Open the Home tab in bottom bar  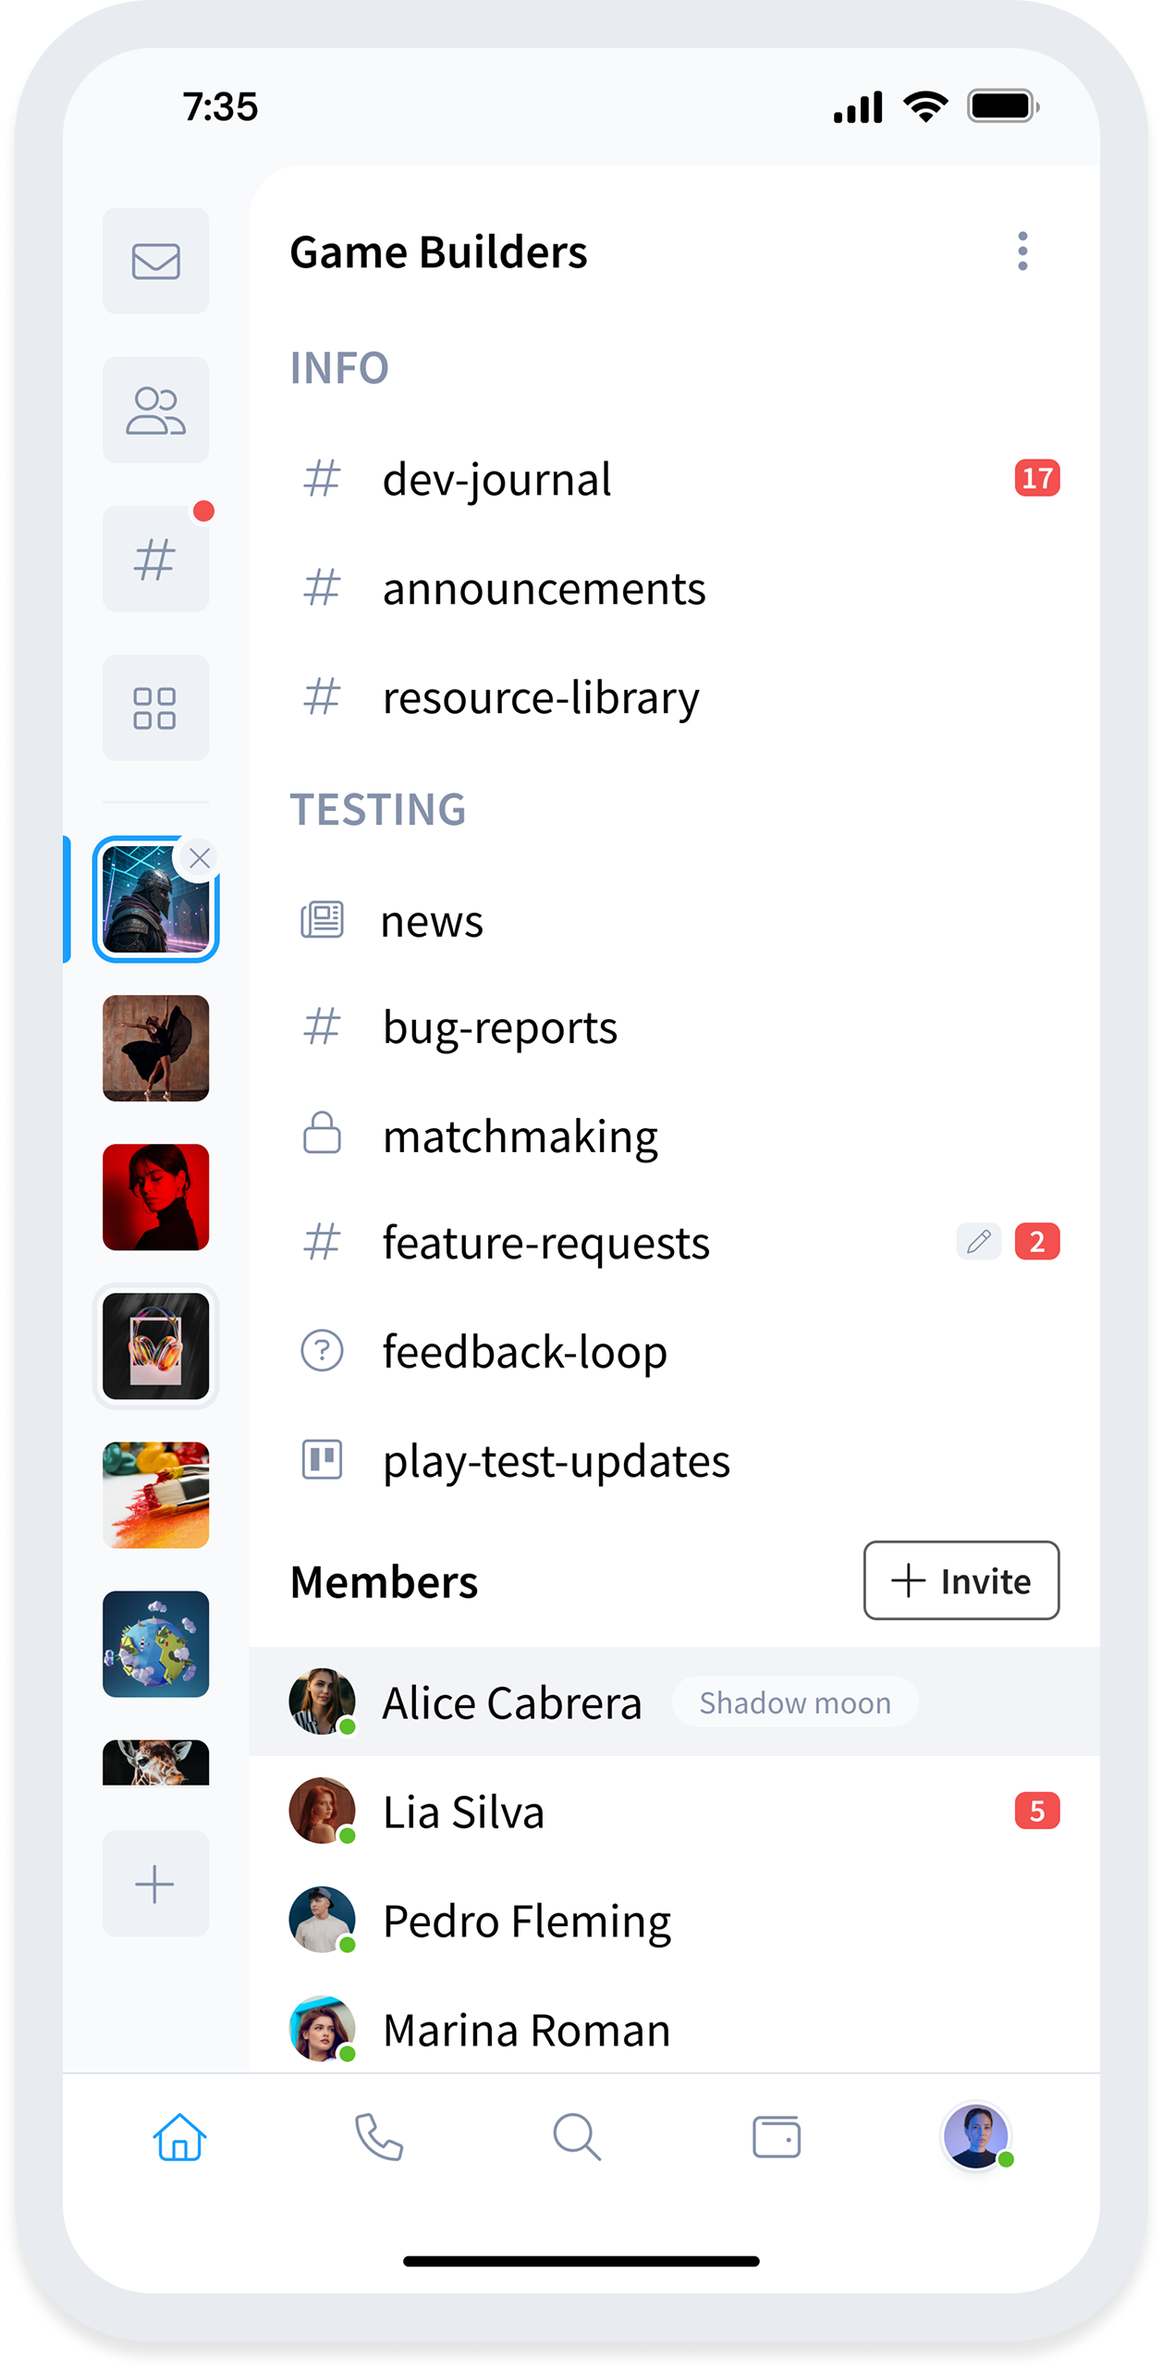[180, 2136]
